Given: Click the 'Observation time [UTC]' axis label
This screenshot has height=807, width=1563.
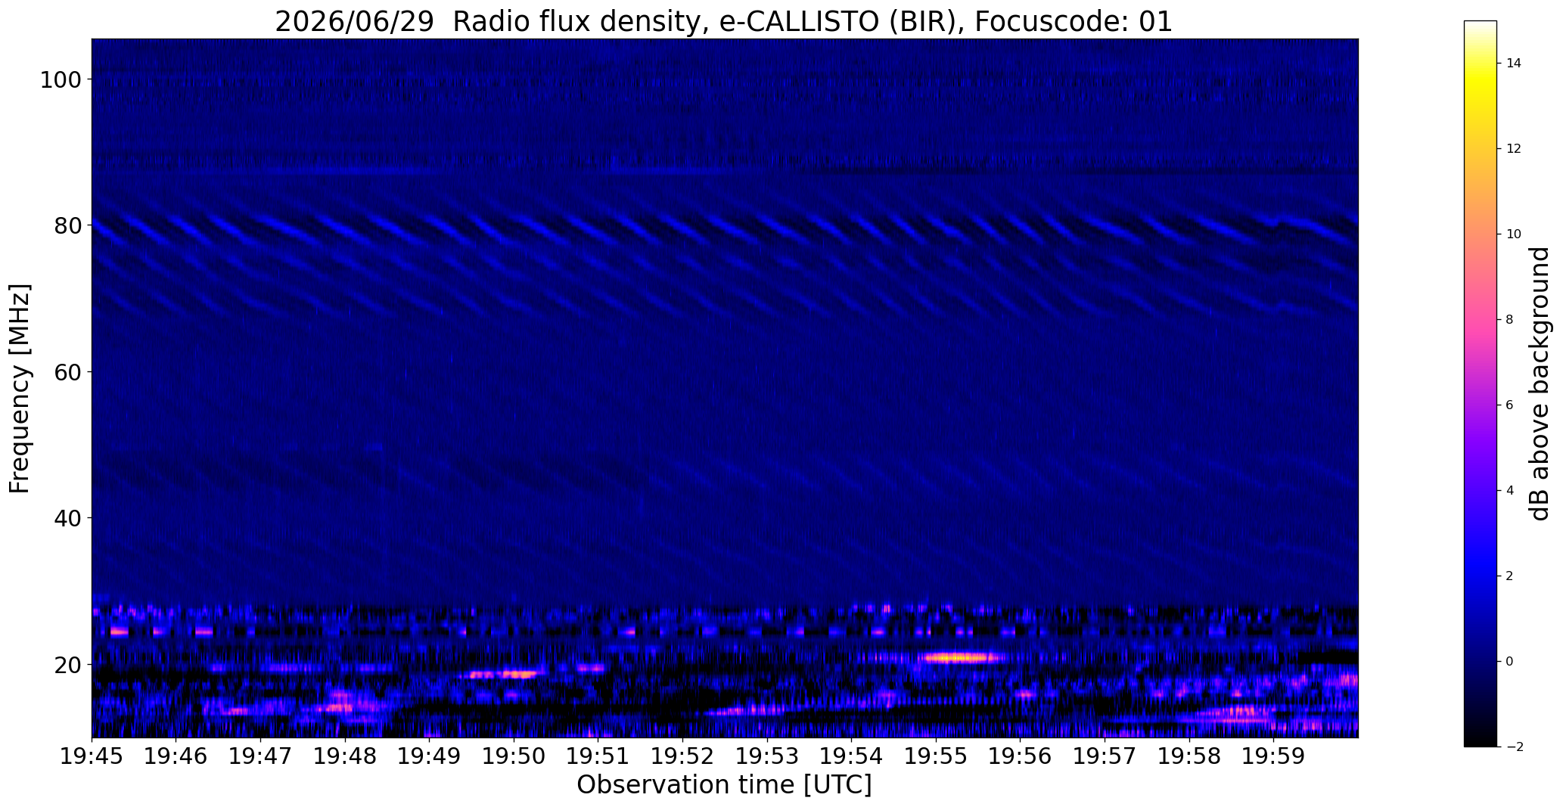Looking at the screenshot, I should (724, 785).
